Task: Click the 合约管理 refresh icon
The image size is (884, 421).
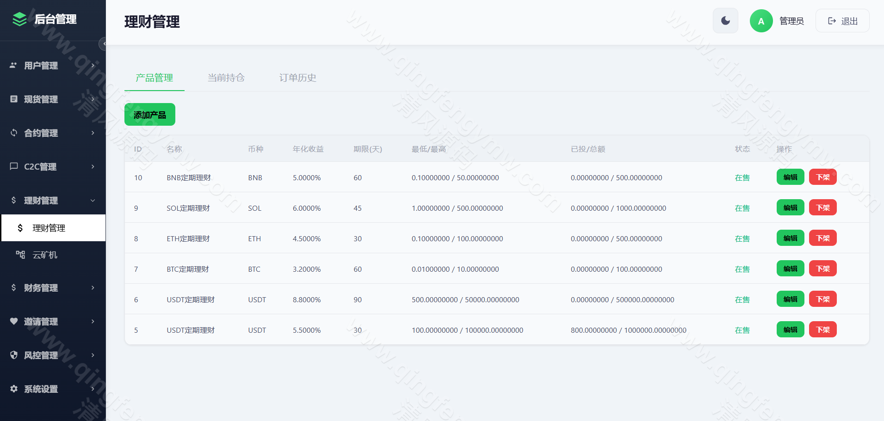Action: [x=13, y=133]
